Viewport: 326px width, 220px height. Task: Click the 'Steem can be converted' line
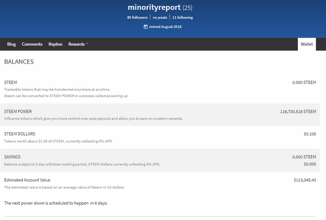point(66,96)
